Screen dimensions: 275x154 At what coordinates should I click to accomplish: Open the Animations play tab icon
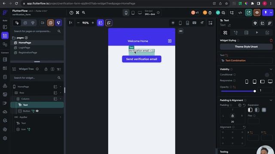tap(257, 33)
